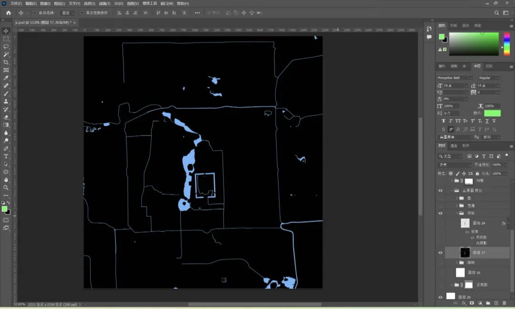This screenshot has height=309, width=515.
Task: Toggle the lock transparent pixels button
Action: (451, 173)
